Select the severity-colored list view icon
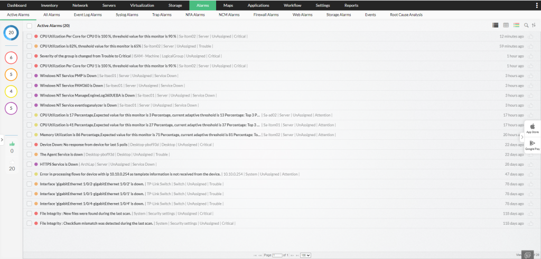541x259 pixels. click(517, 25)
